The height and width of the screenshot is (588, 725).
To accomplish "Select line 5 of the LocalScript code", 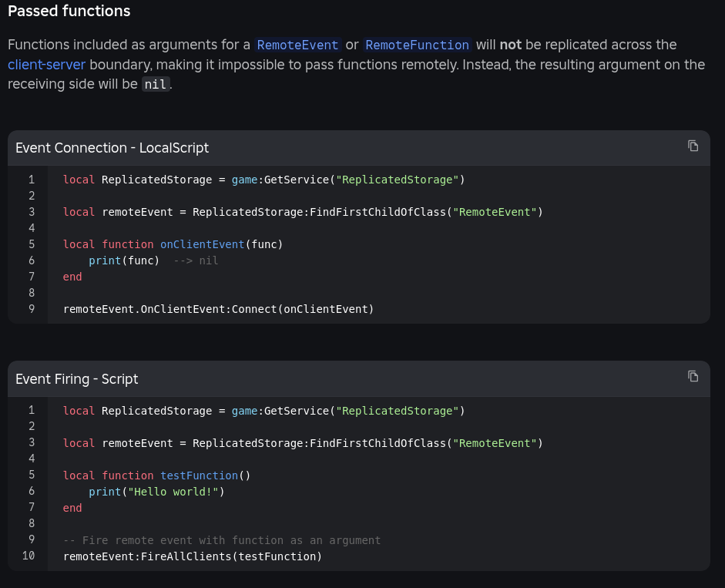I will pyautogui.click(x=172, y=244).
